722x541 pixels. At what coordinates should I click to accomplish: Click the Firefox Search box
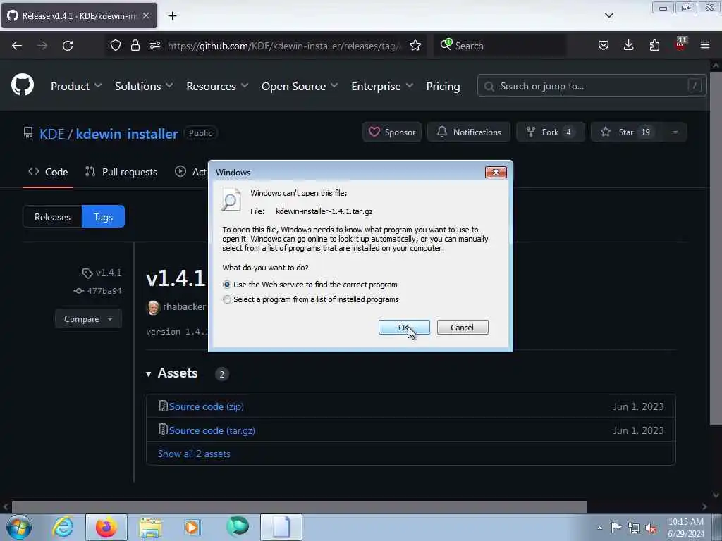pos(500,46)
